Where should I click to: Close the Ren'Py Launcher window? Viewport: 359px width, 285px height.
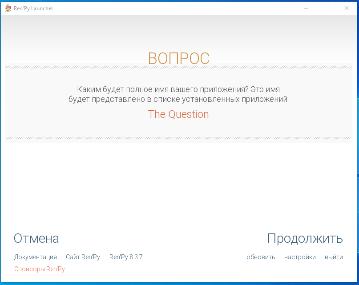tap(347, 8)
